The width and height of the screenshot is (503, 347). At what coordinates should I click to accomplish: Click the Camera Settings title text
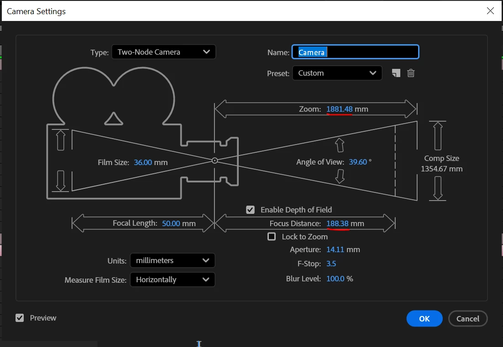[36, 11]
